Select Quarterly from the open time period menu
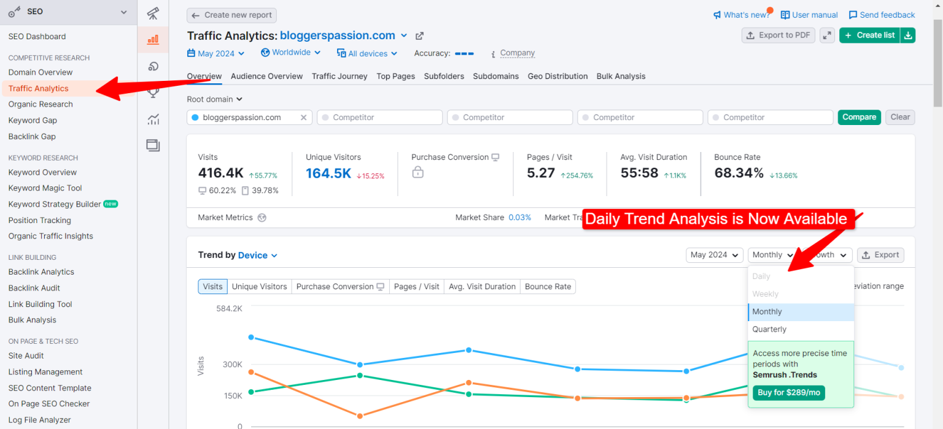 click(x=769, y=329)
